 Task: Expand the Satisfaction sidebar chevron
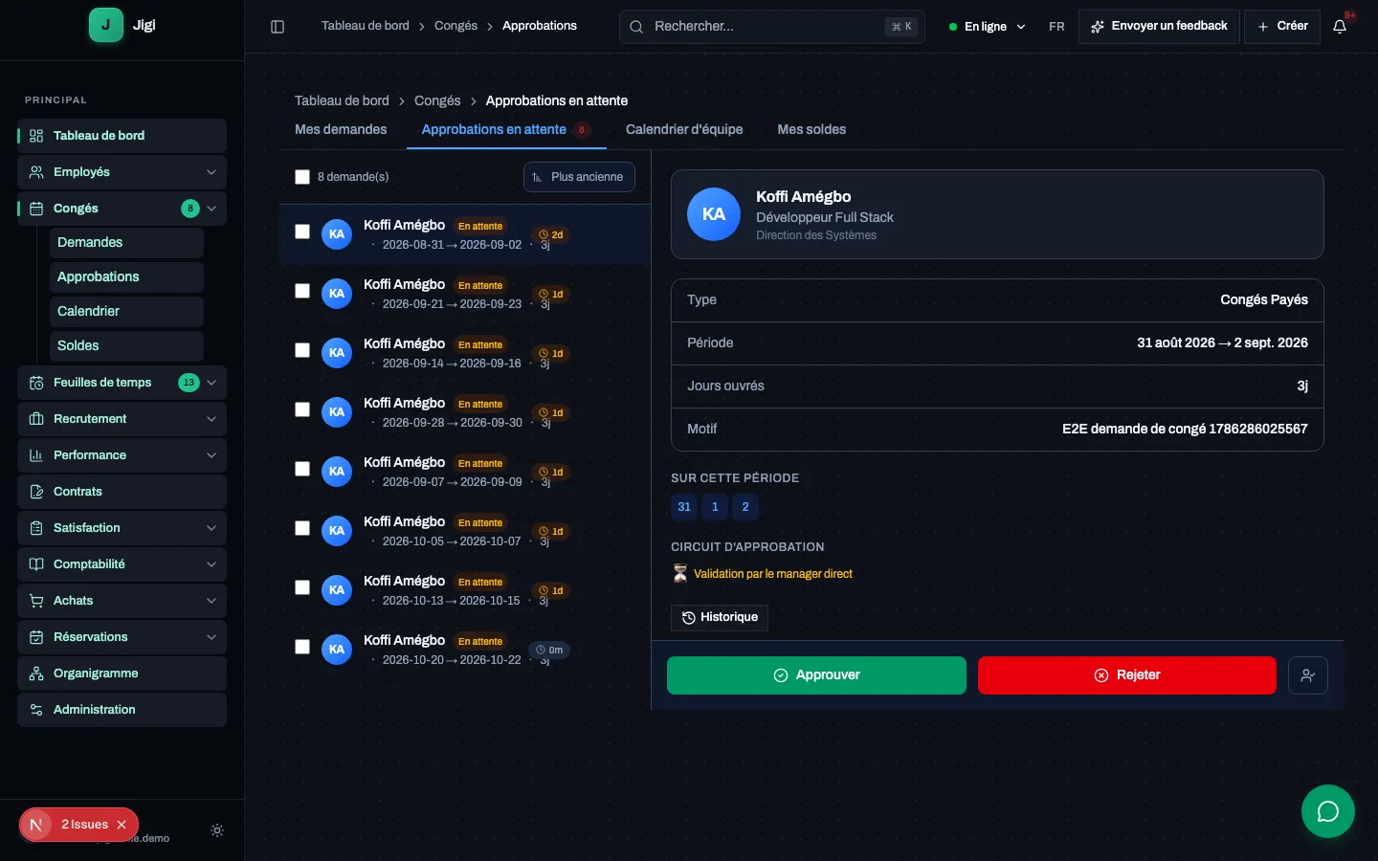pos(211,528)
